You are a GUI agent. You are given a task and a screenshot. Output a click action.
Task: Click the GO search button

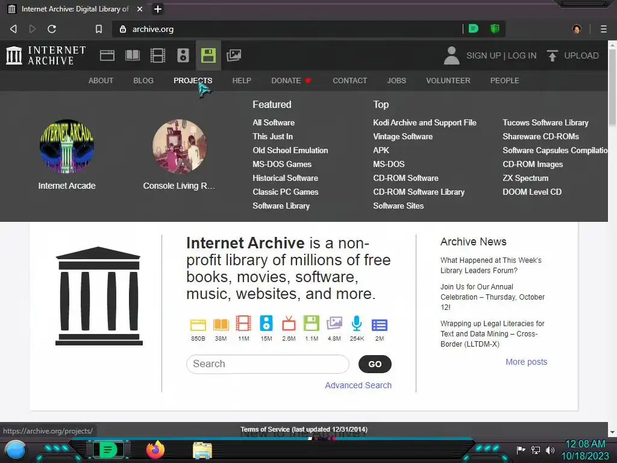(x=375, y=364)
